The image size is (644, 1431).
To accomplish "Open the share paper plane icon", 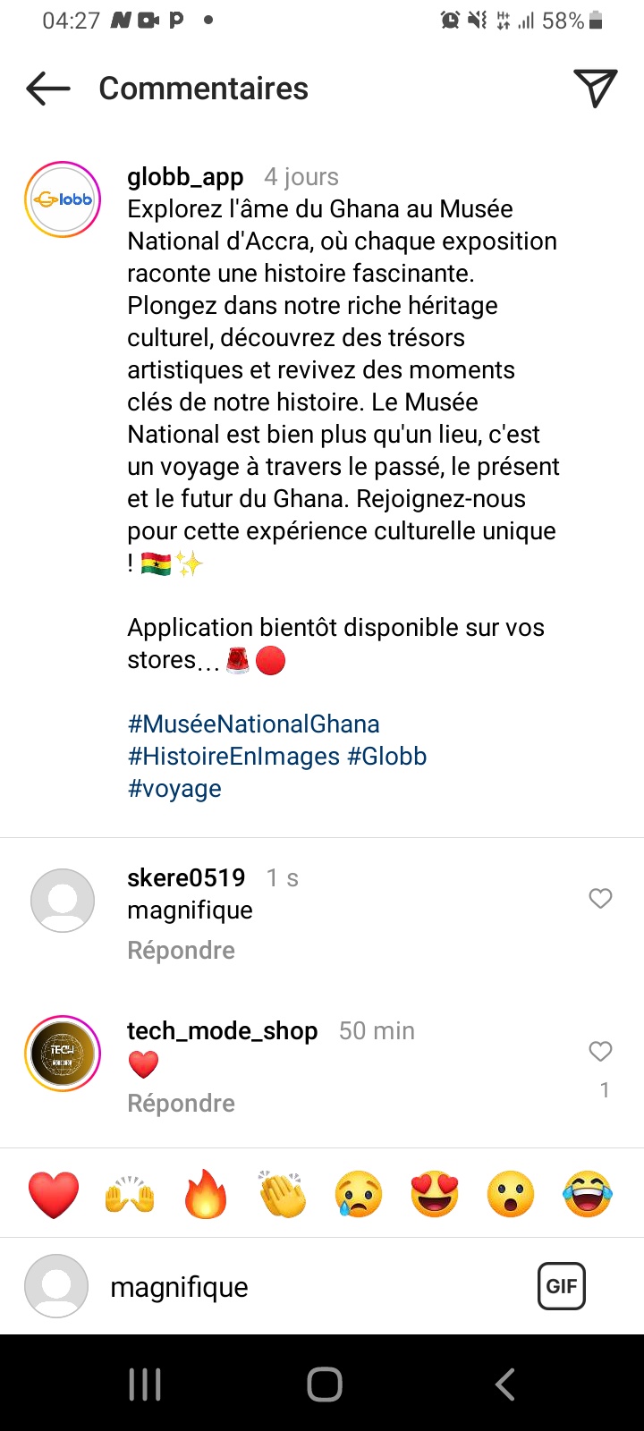I will point(595,88).
